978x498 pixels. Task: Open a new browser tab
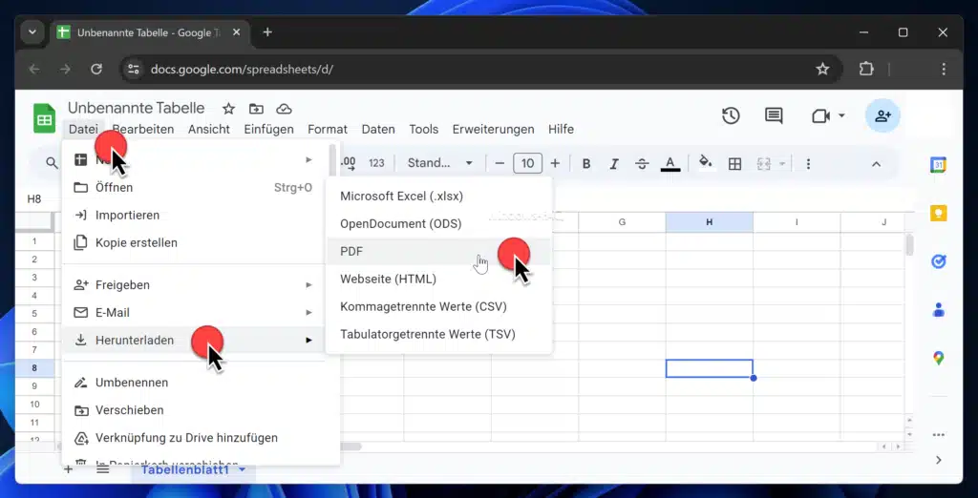point(267,32)
